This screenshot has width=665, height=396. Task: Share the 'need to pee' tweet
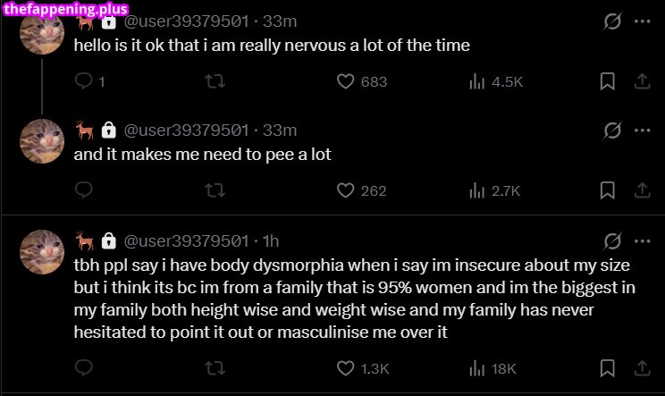(641, 190)
